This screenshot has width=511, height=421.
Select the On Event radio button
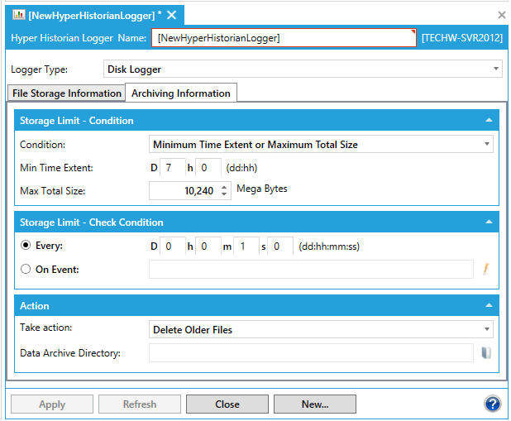pyautogui.click(x=26, y=269)
